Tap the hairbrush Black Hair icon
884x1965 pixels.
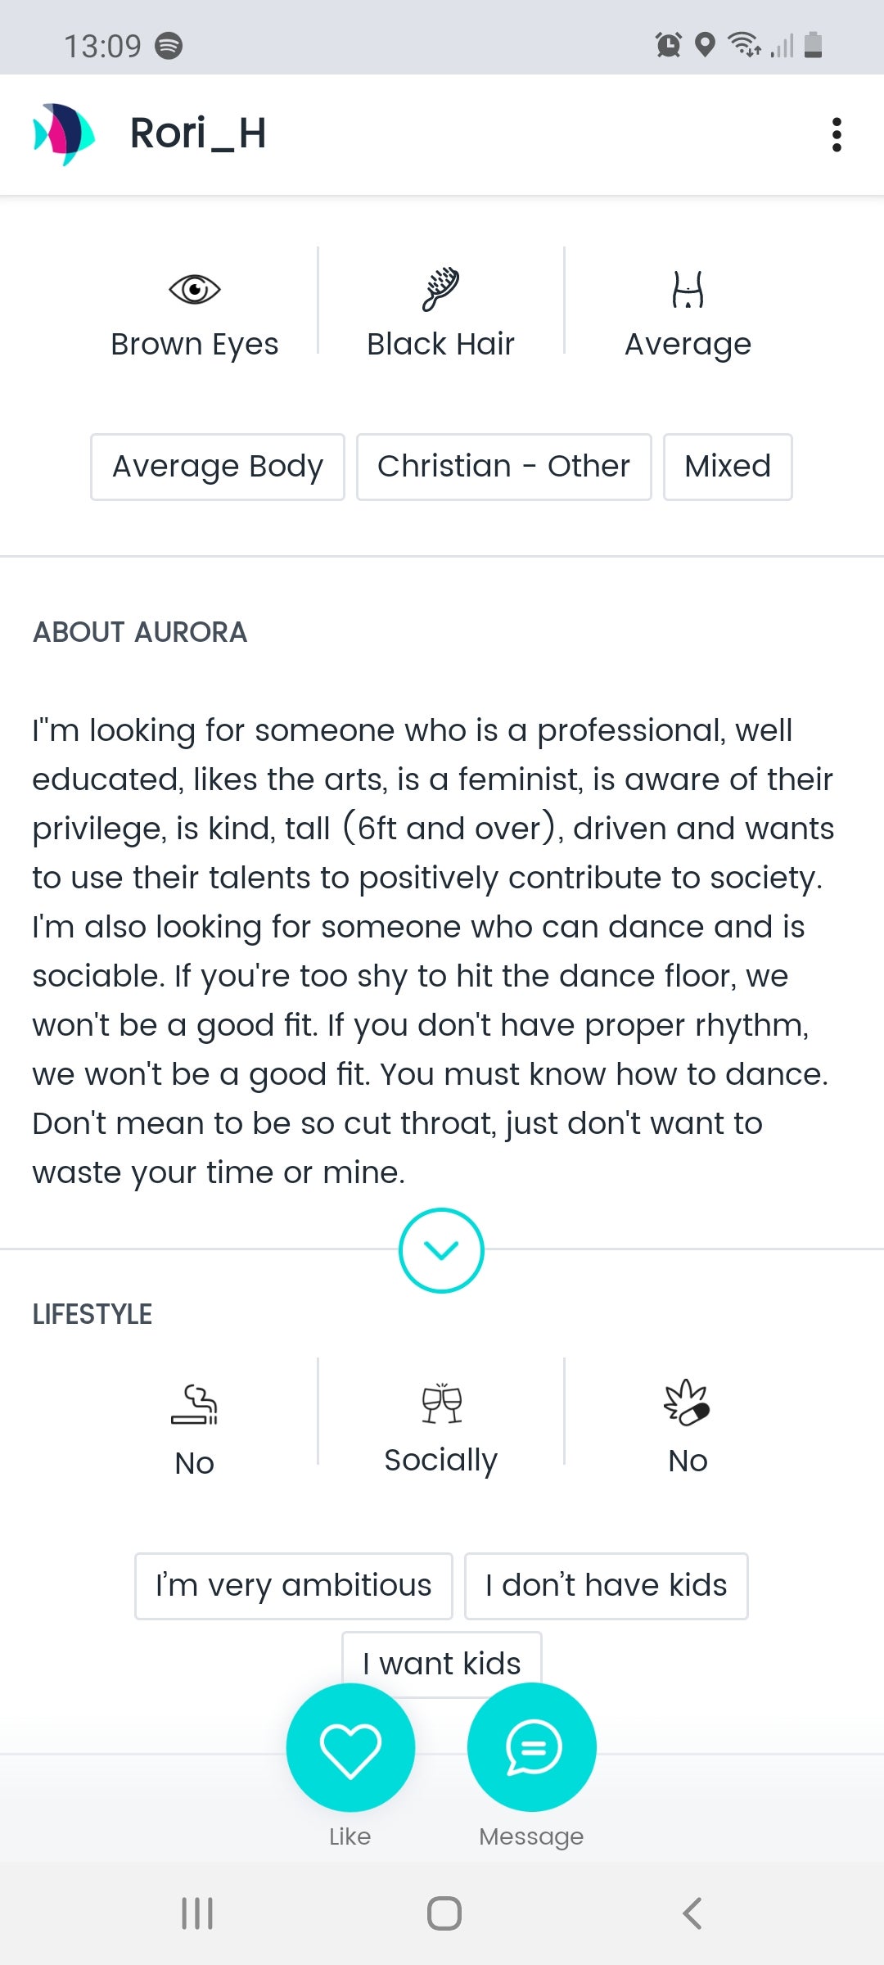tap(441, 289)
